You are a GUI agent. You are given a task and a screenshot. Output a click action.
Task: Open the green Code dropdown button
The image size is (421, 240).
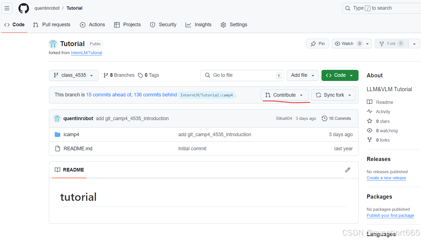(x=340, y=75)
